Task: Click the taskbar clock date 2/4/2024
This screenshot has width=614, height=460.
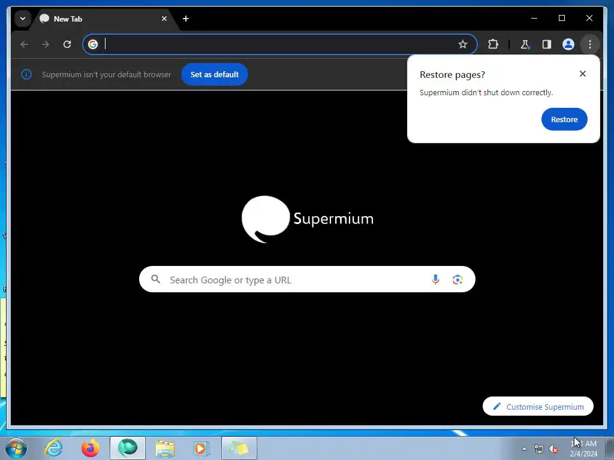Action: [583, 454]
